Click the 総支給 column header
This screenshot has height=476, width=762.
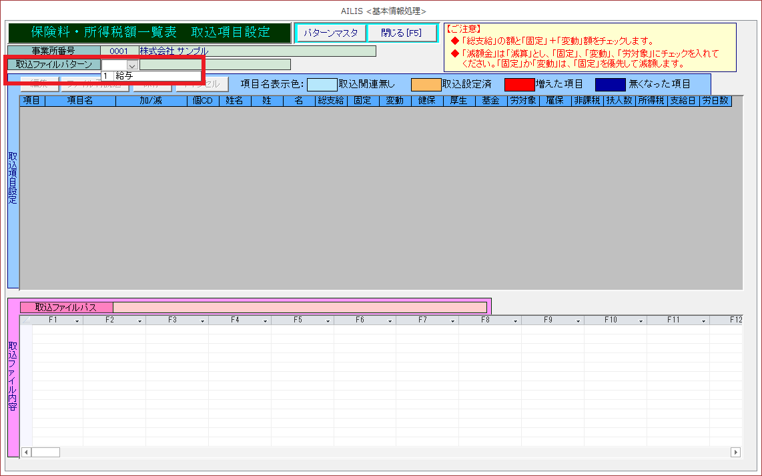coord(331,101)
